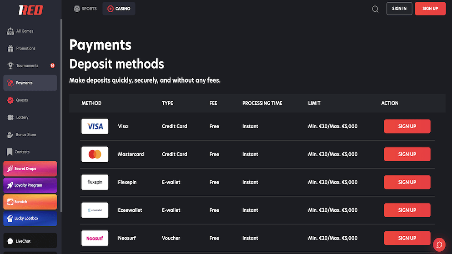Click the 'Visa' method name
Screen dimensions: 452x254
[123, 126]
